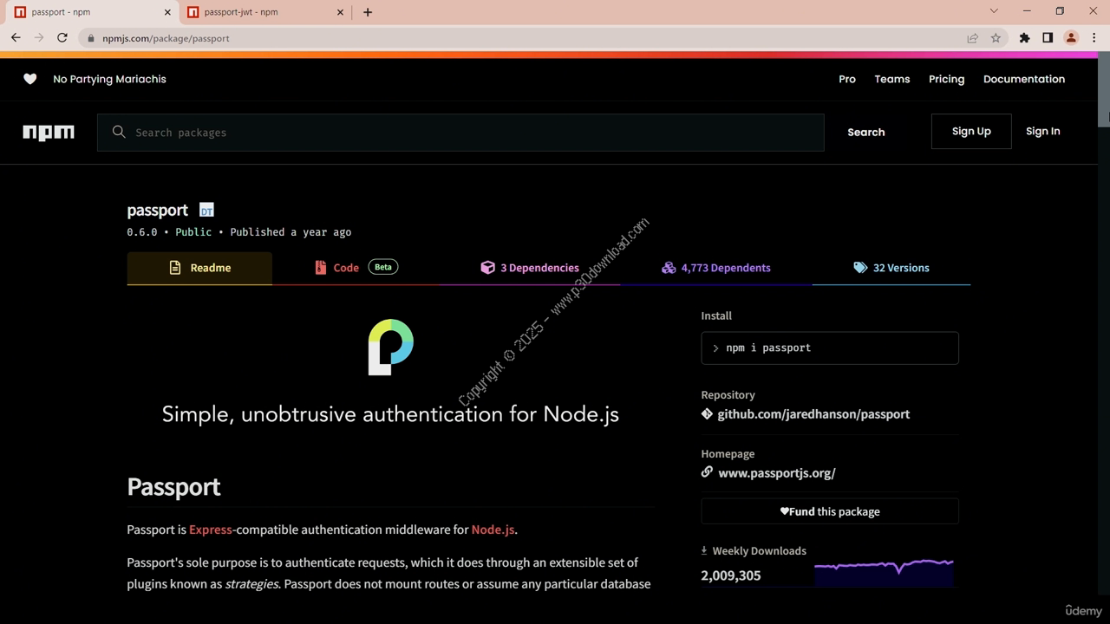
Task: Click the browser back arrow
Action: [x=16, y=38]
